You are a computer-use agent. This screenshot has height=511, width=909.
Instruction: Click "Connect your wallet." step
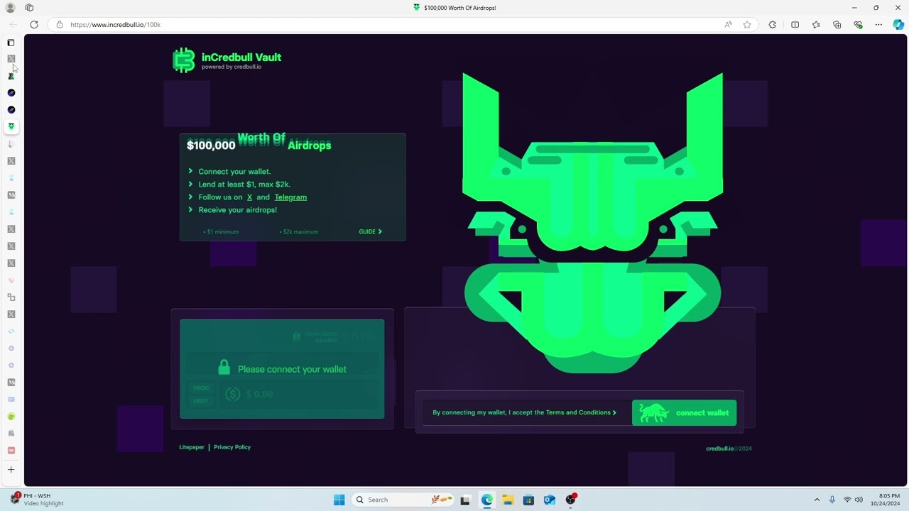(x=234, y=172)
